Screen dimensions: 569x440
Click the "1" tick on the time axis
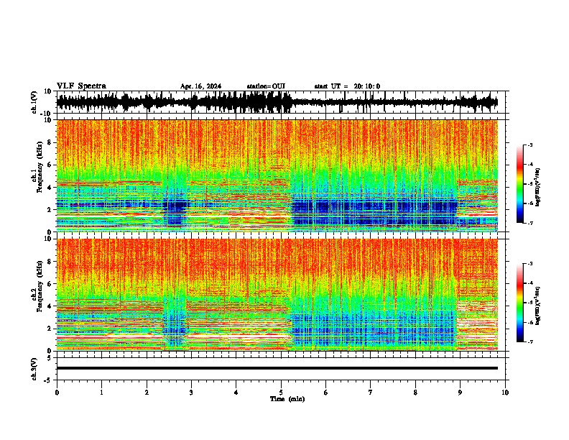pyautogui.click(x=101, y=393)
